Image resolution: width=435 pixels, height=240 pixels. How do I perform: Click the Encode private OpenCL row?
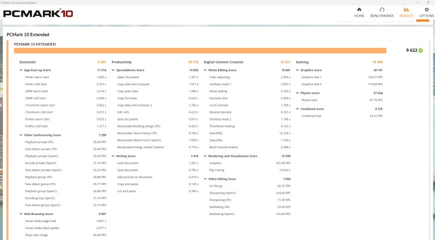[x=65, y=163]
